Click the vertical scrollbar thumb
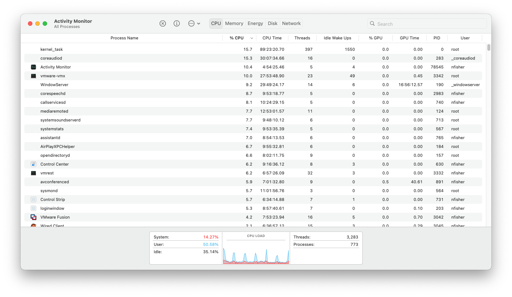 click(489, 47)
